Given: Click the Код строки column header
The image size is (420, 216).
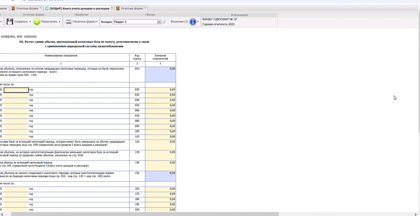Looking at the screenshot, I should coord(137,57).
